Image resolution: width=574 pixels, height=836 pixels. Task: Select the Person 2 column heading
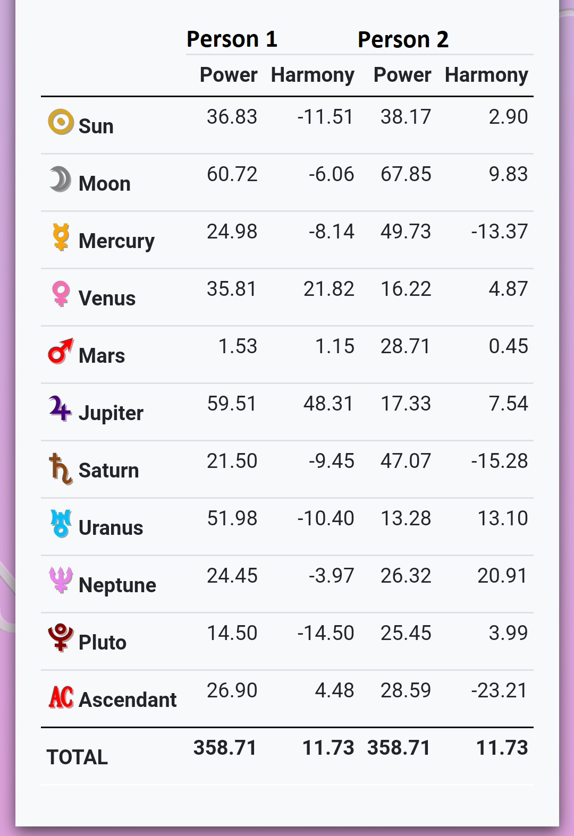403,39
